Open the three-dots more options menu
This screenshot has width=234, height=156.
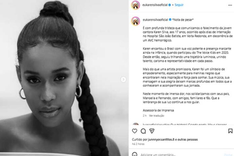[x=230, y=5]
